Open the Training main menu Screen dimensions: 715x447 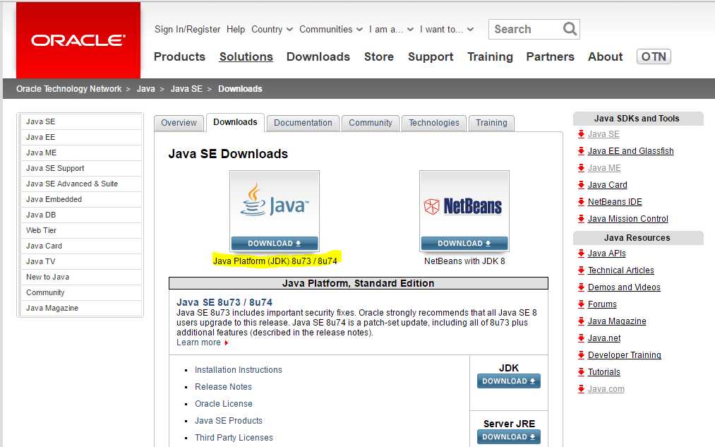490,56
